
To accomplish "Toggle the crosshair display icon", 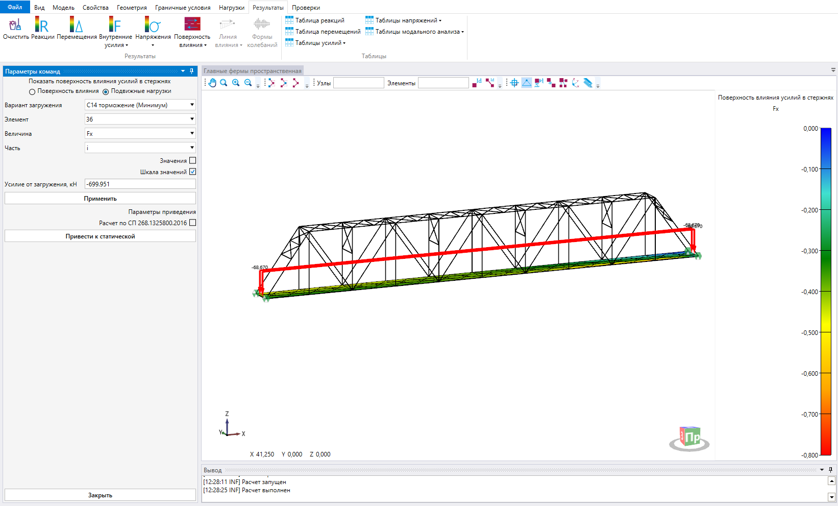I will (514, 83).
